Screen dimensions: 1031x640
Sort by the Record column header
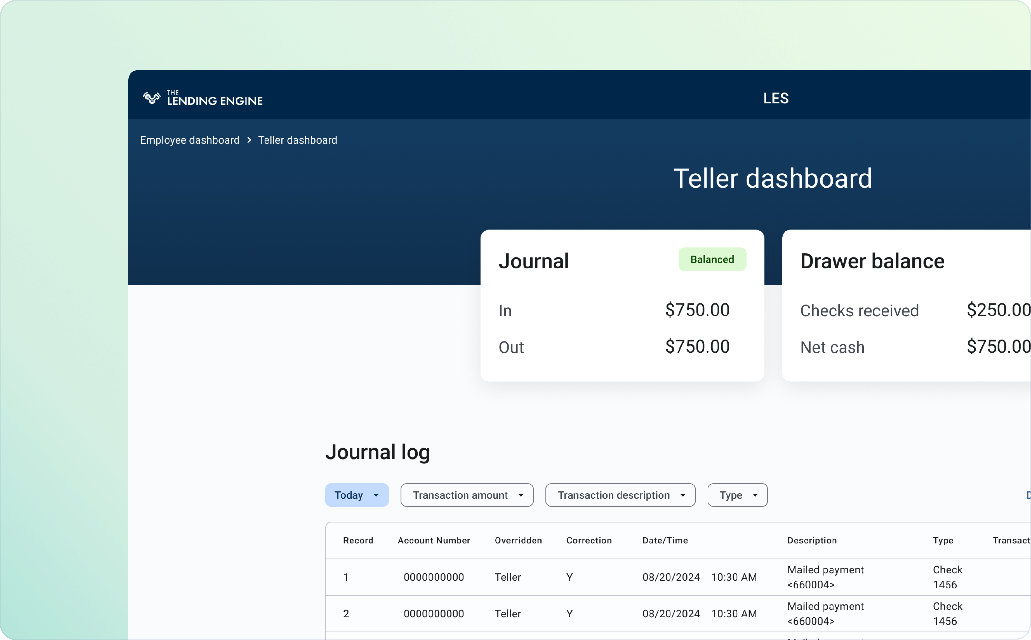point(358,540)
